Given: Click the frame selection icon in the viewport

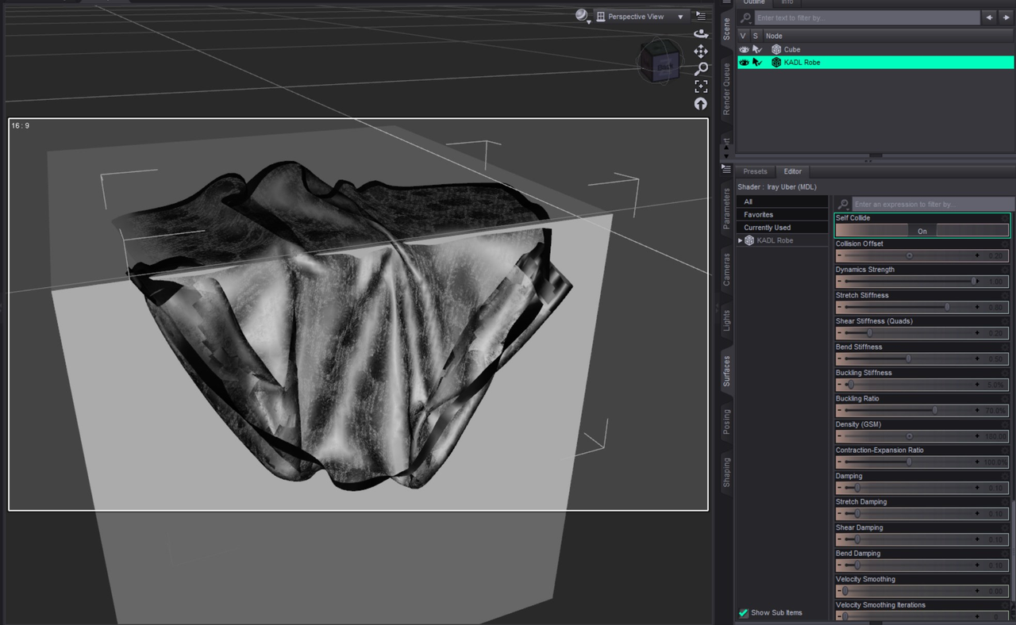Looking at the screenshot, I should pyautogui.click(x=701, y=86).
